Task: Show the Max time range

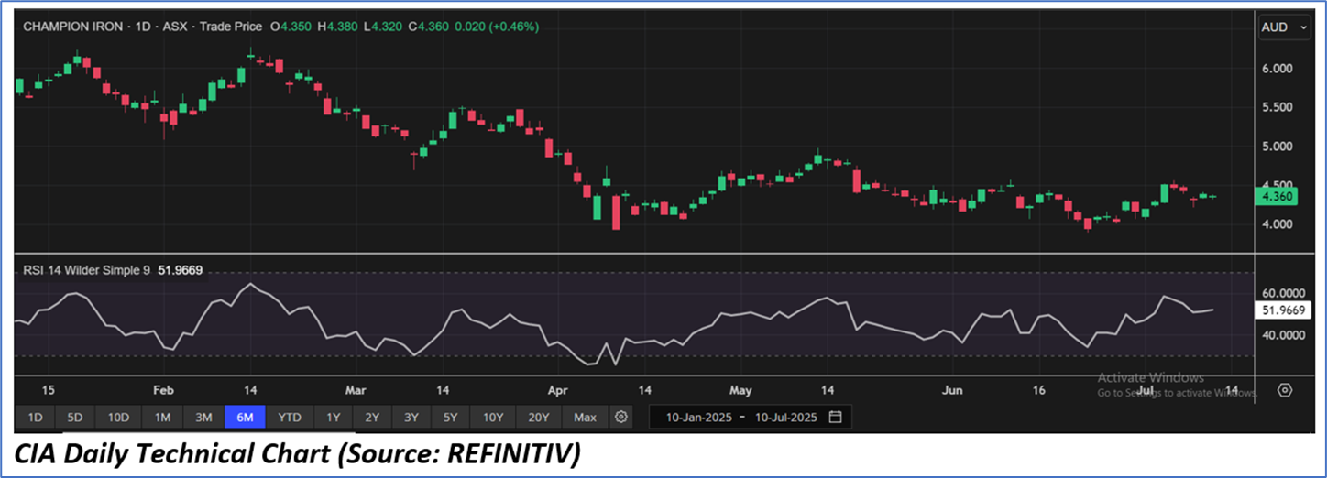Action: (x=585, y=418)
